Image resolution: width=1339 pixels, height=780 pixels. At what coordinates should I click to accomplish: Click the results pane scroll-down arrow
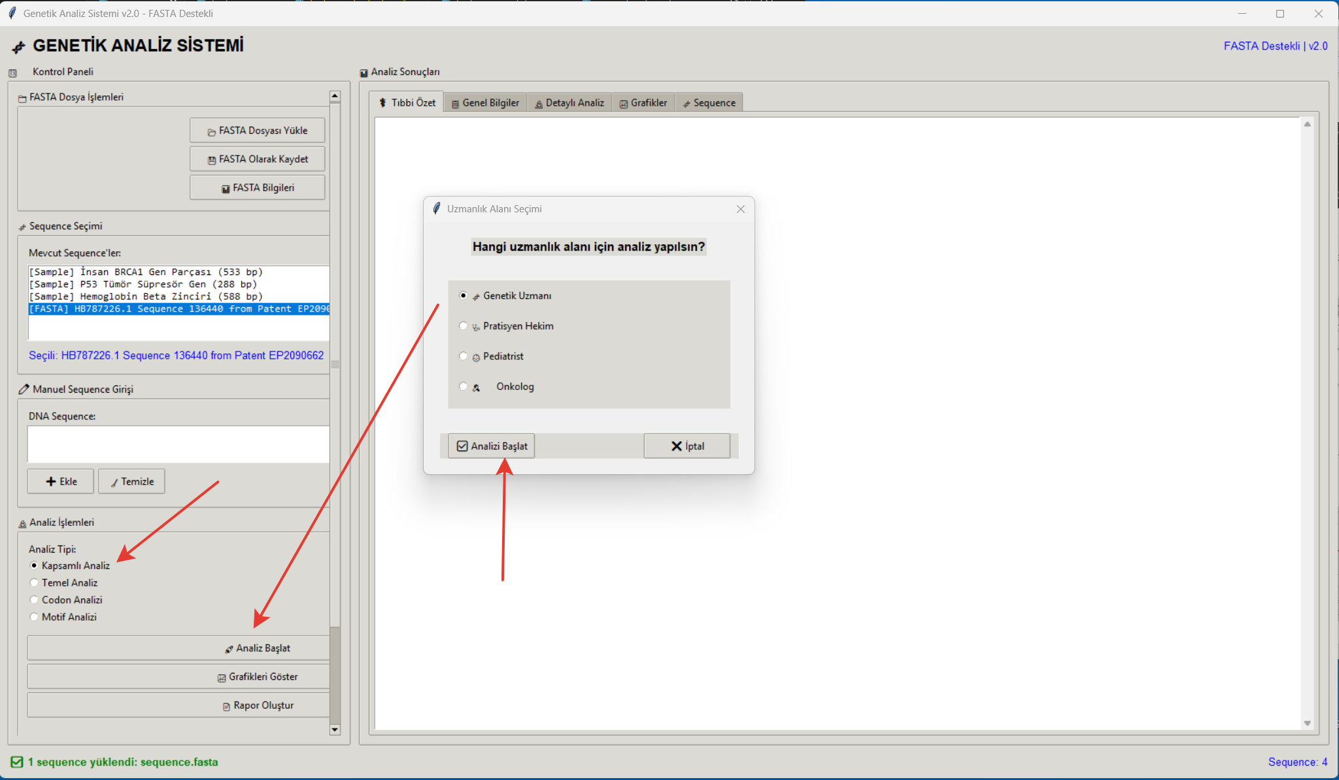pos(1308,723)
